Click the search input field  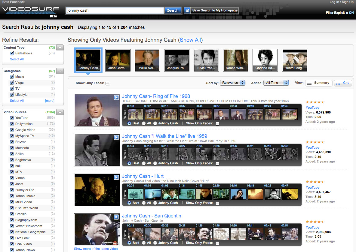point(115,11)
